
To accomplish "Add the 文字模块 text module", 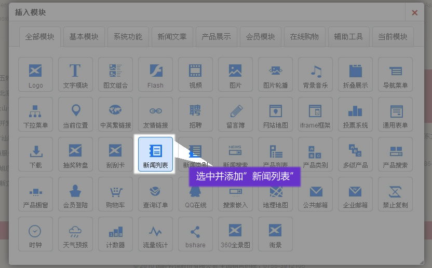I will 75,74.
